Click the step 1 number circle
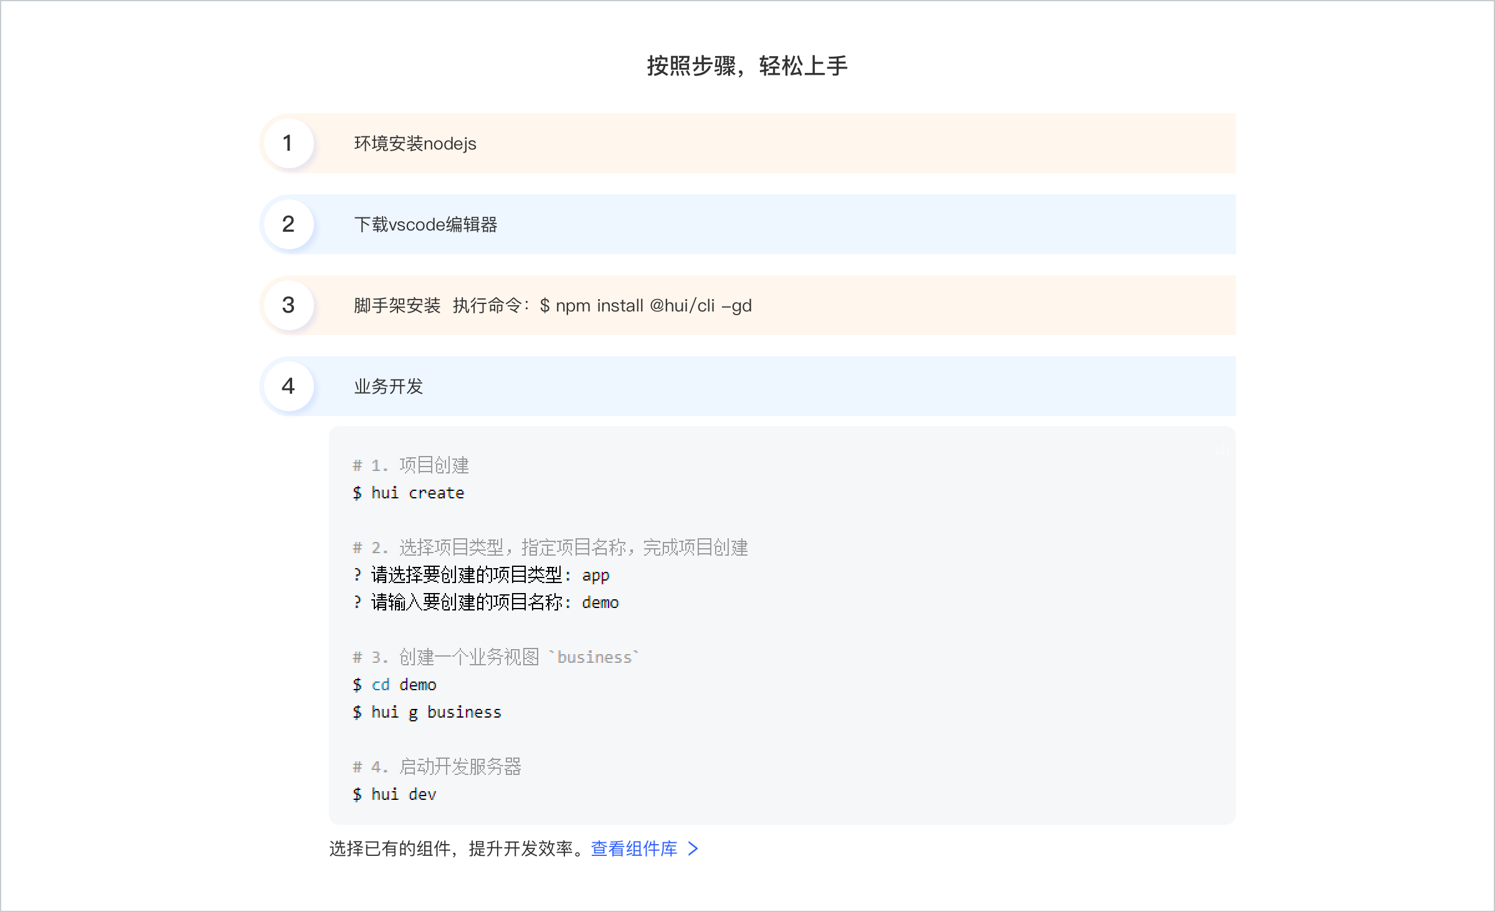This screenshot has width=1495, height=912. coord(288,143)
